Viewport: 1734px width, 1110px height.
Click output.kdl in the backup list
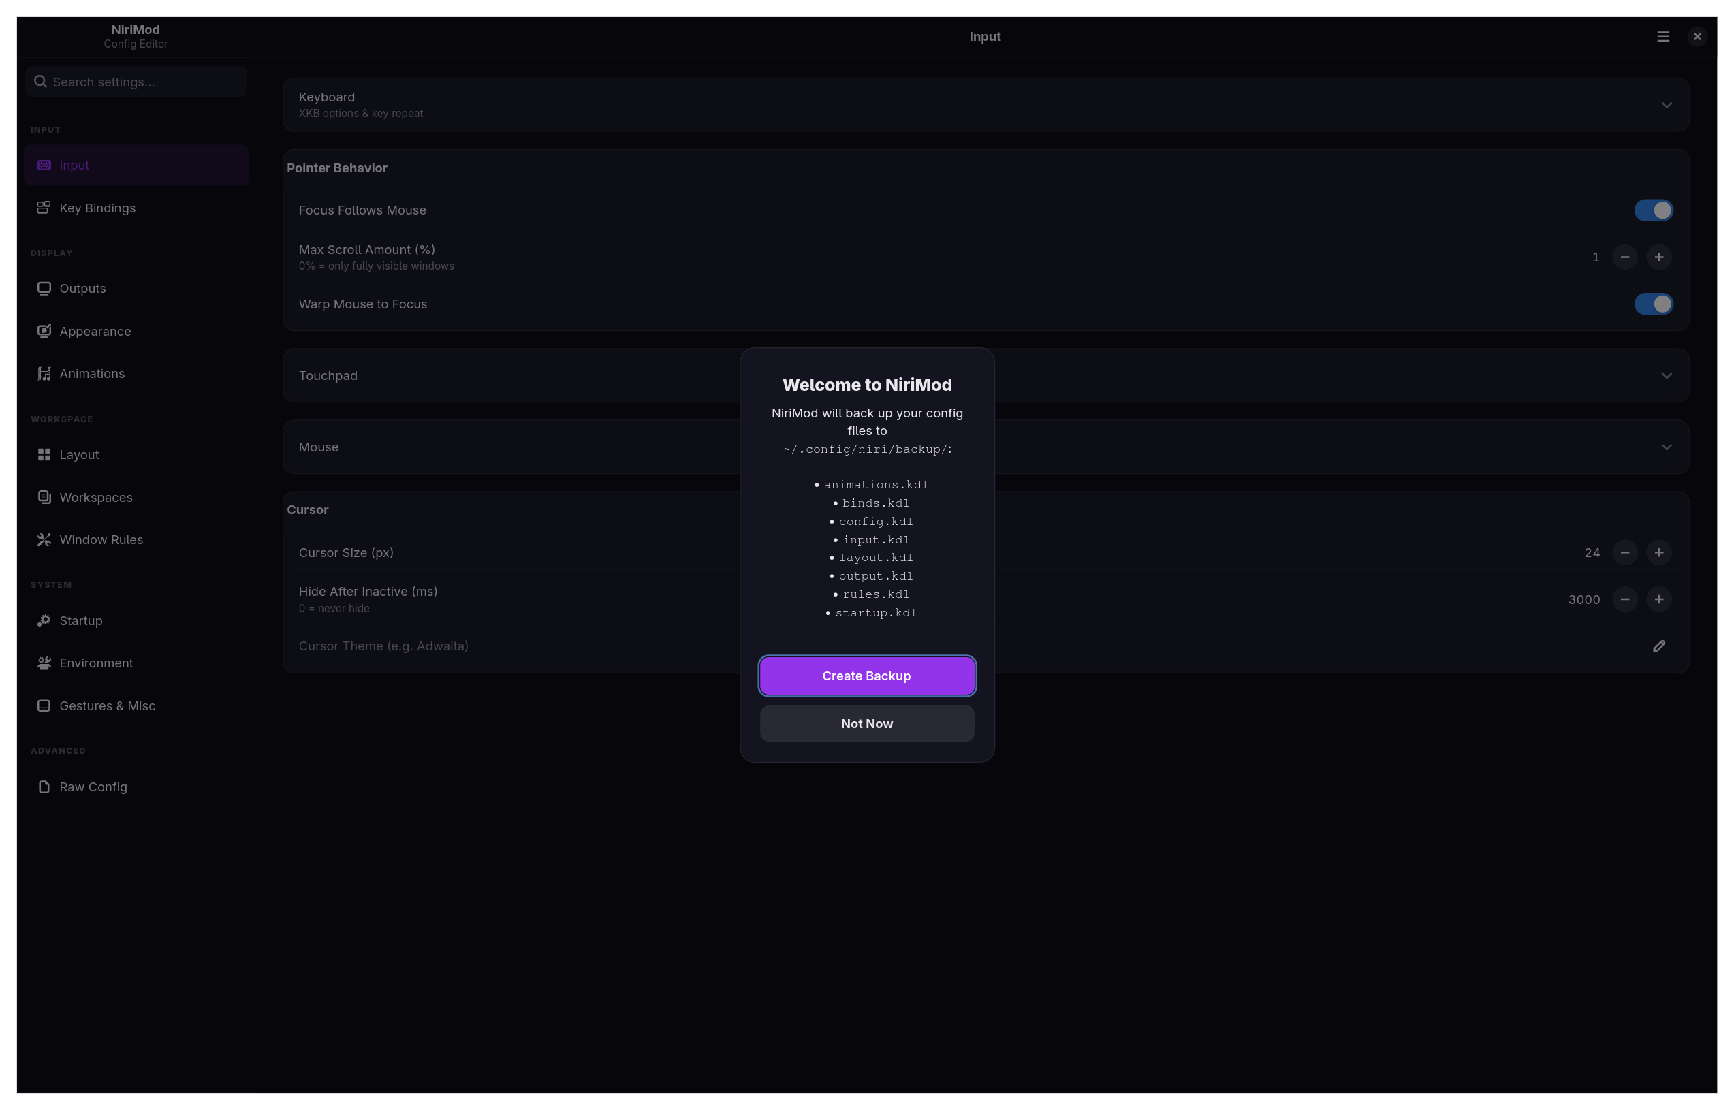(875, 576)
